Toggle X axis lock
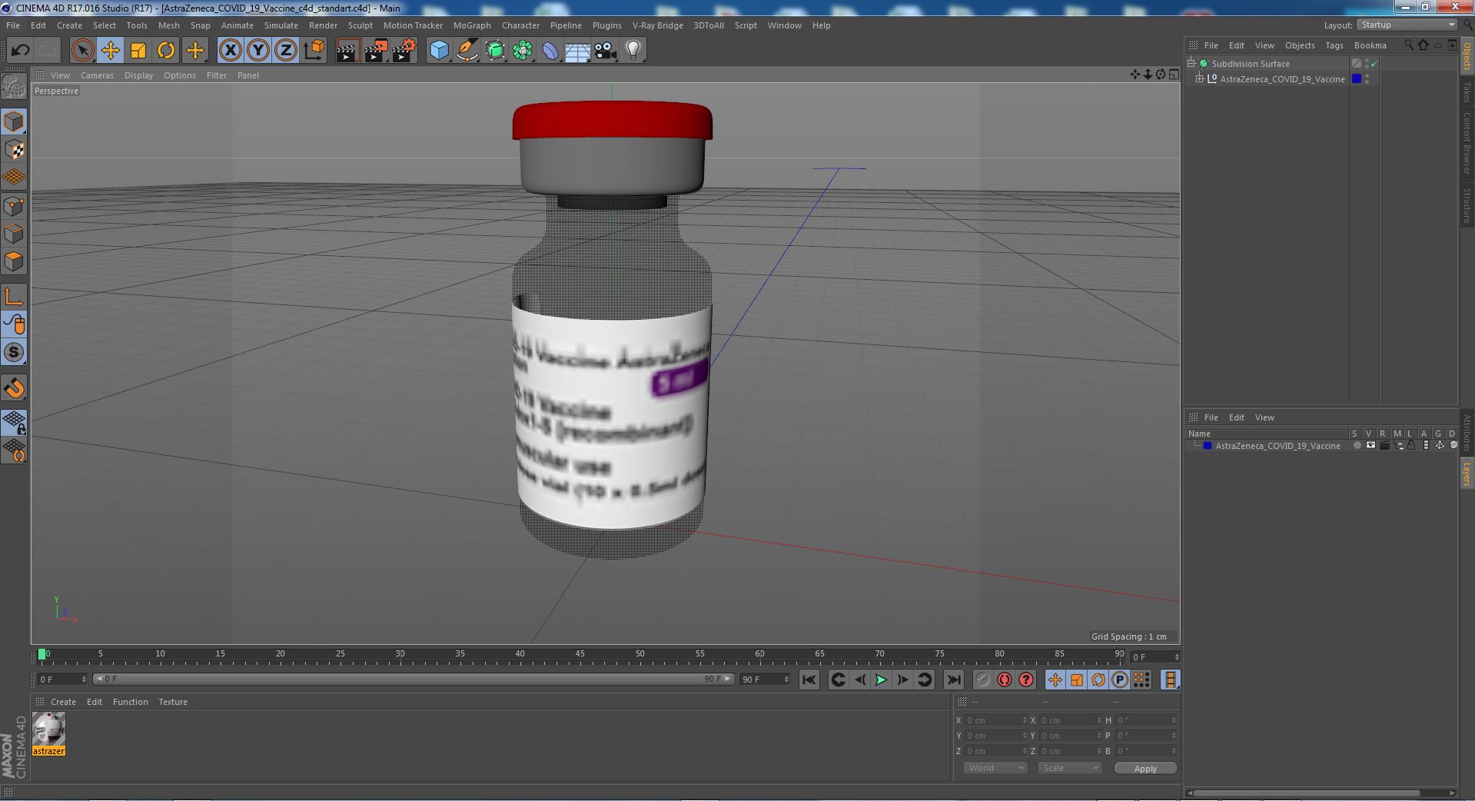The height and width of the screenshot is (801, 1475). tap(230, 51)
